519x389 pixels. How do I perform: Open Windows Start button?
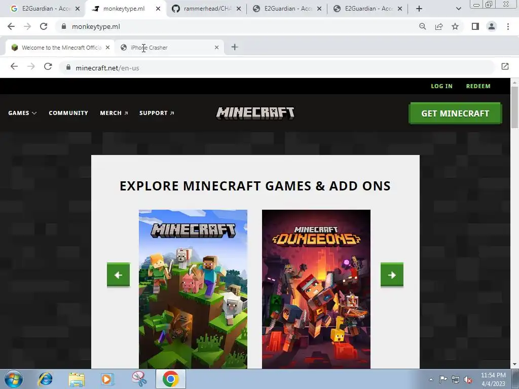tap(14, 379)
